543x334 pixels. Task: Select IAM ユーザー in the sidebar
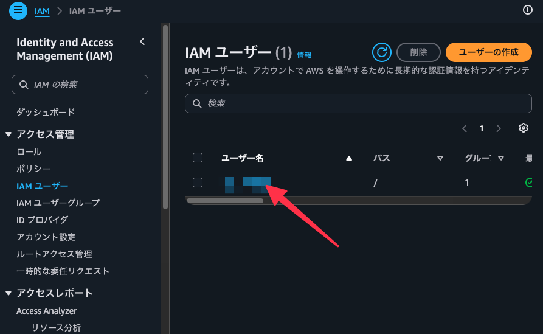42,186
